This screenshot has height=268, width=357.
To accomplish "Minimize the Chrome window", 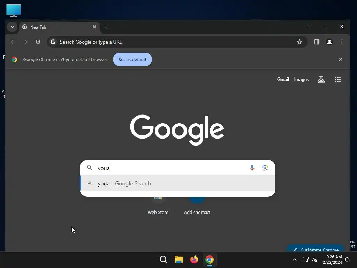I will point(310,27).
